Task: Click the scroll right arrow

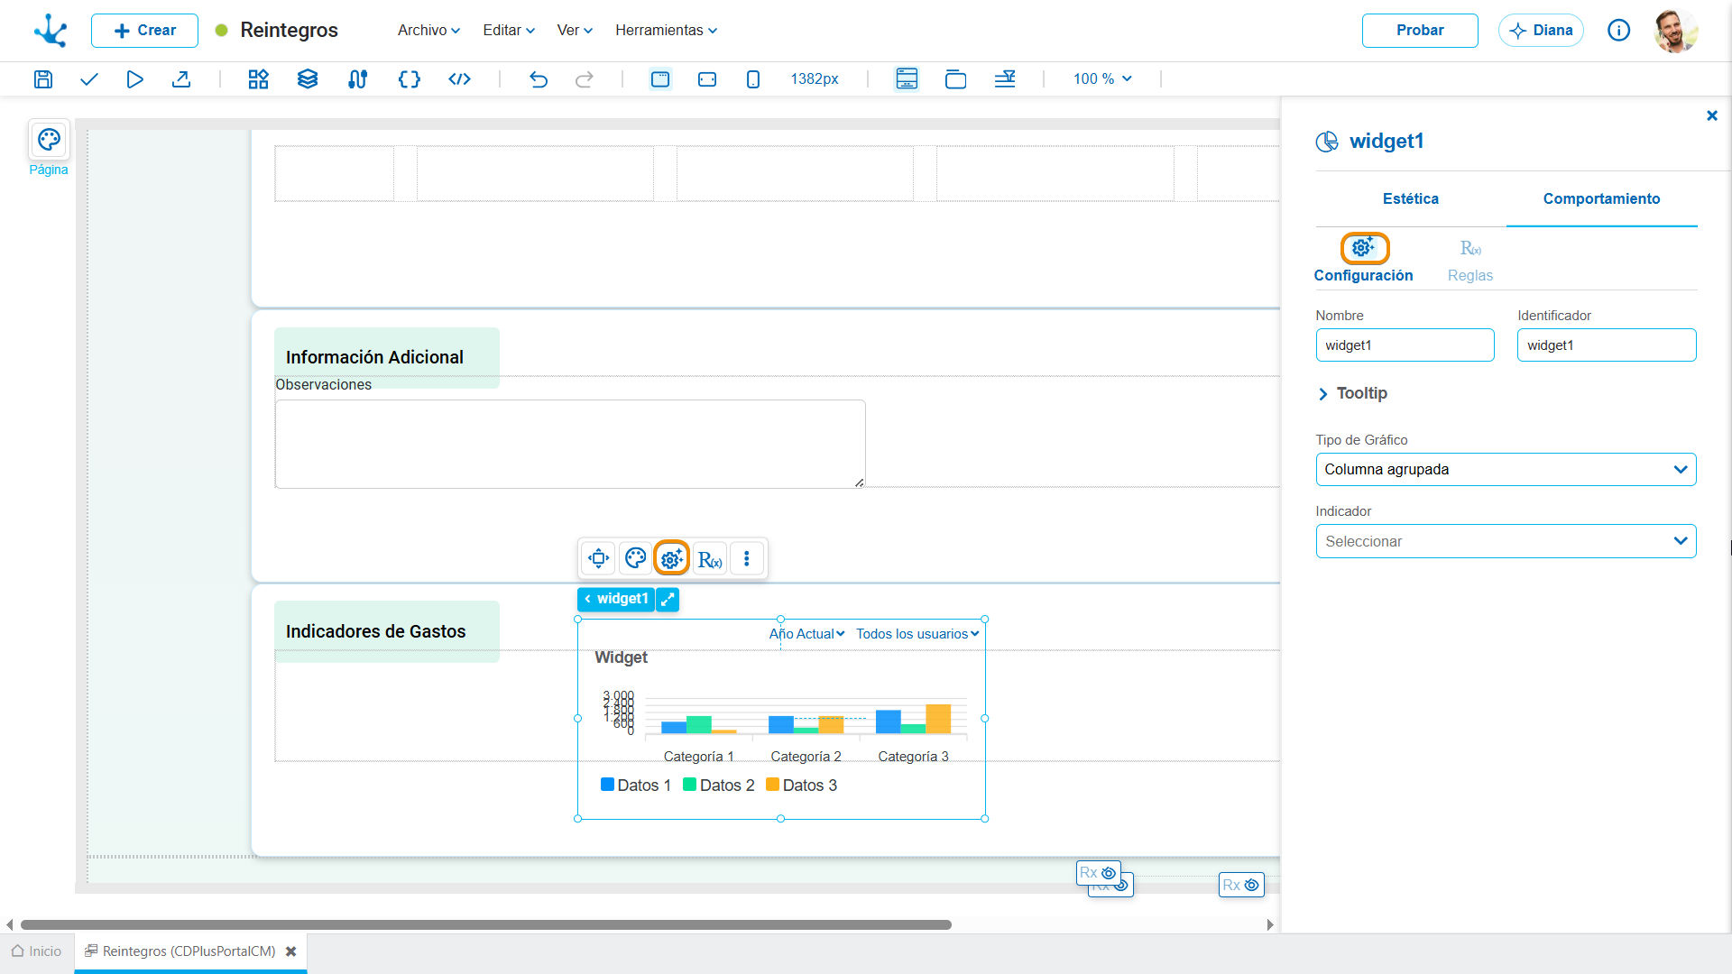Action: click(x=1270, y=925)
